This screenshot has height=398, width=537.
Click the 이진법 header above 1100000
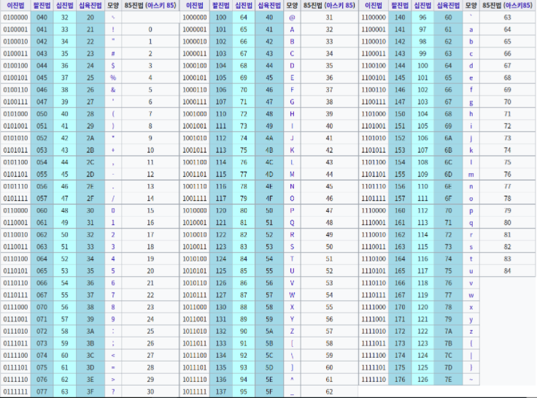pyautogui.click(x=374, y=6)
